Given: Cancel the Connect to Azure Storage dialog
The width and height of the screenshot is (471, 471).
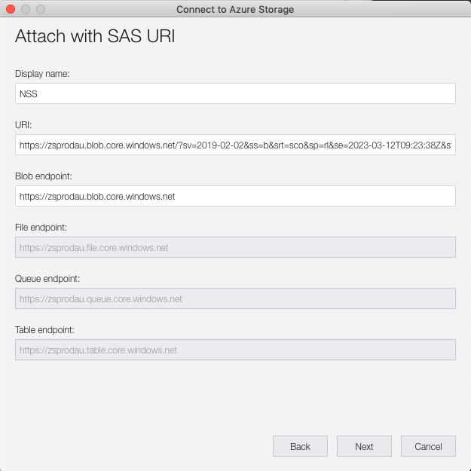Looking at the screenshot, I should (428, 446).
